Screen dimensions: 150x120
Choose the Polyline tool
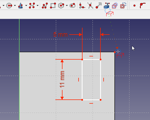pos(45,6)
